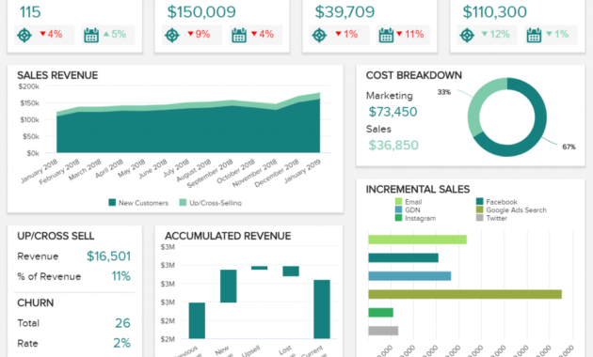Click the UP/CROSS SELL heading
The image size is (593, 357).
tap(56, 236)
